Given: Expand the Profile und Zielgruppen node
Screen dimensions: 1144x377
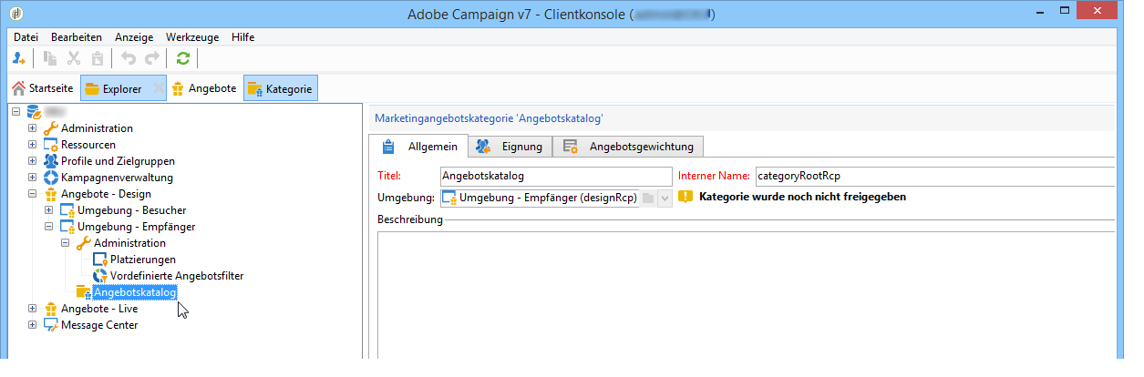Looking at the screenshot, I should [x=33, y=161].
